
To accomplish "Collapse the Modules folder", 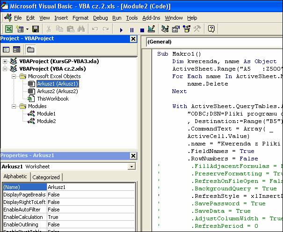I will pos(14,107).
